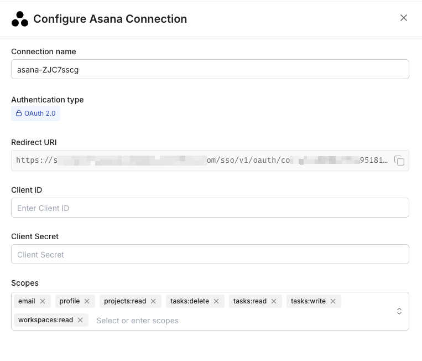Click the Connection name input field

pyautogui.click(x=210, y=70)
